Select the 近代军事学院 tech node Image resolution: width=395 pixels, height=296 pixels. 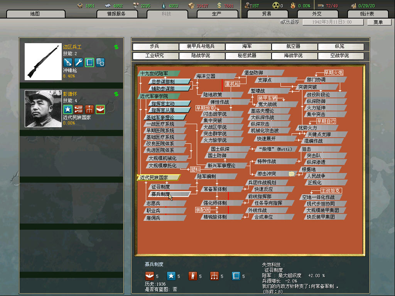[x=159, y=96]
